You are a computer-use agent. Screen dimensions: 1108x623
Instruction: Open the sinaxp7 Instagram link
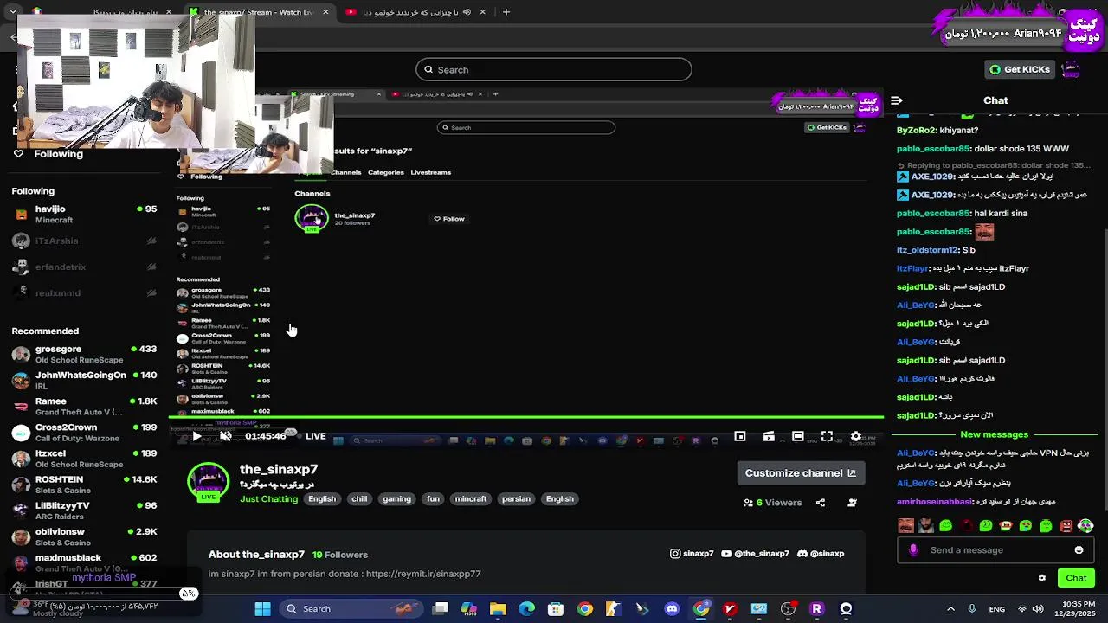point(692,554)
